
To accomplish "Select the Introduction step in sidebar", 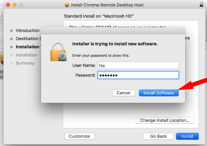I will (28, 31).
